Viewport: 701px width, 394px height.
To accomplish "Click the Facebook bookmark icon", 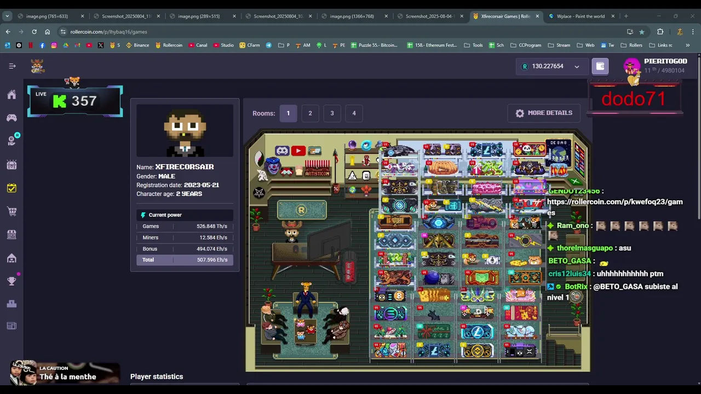I will coord(42,45).
